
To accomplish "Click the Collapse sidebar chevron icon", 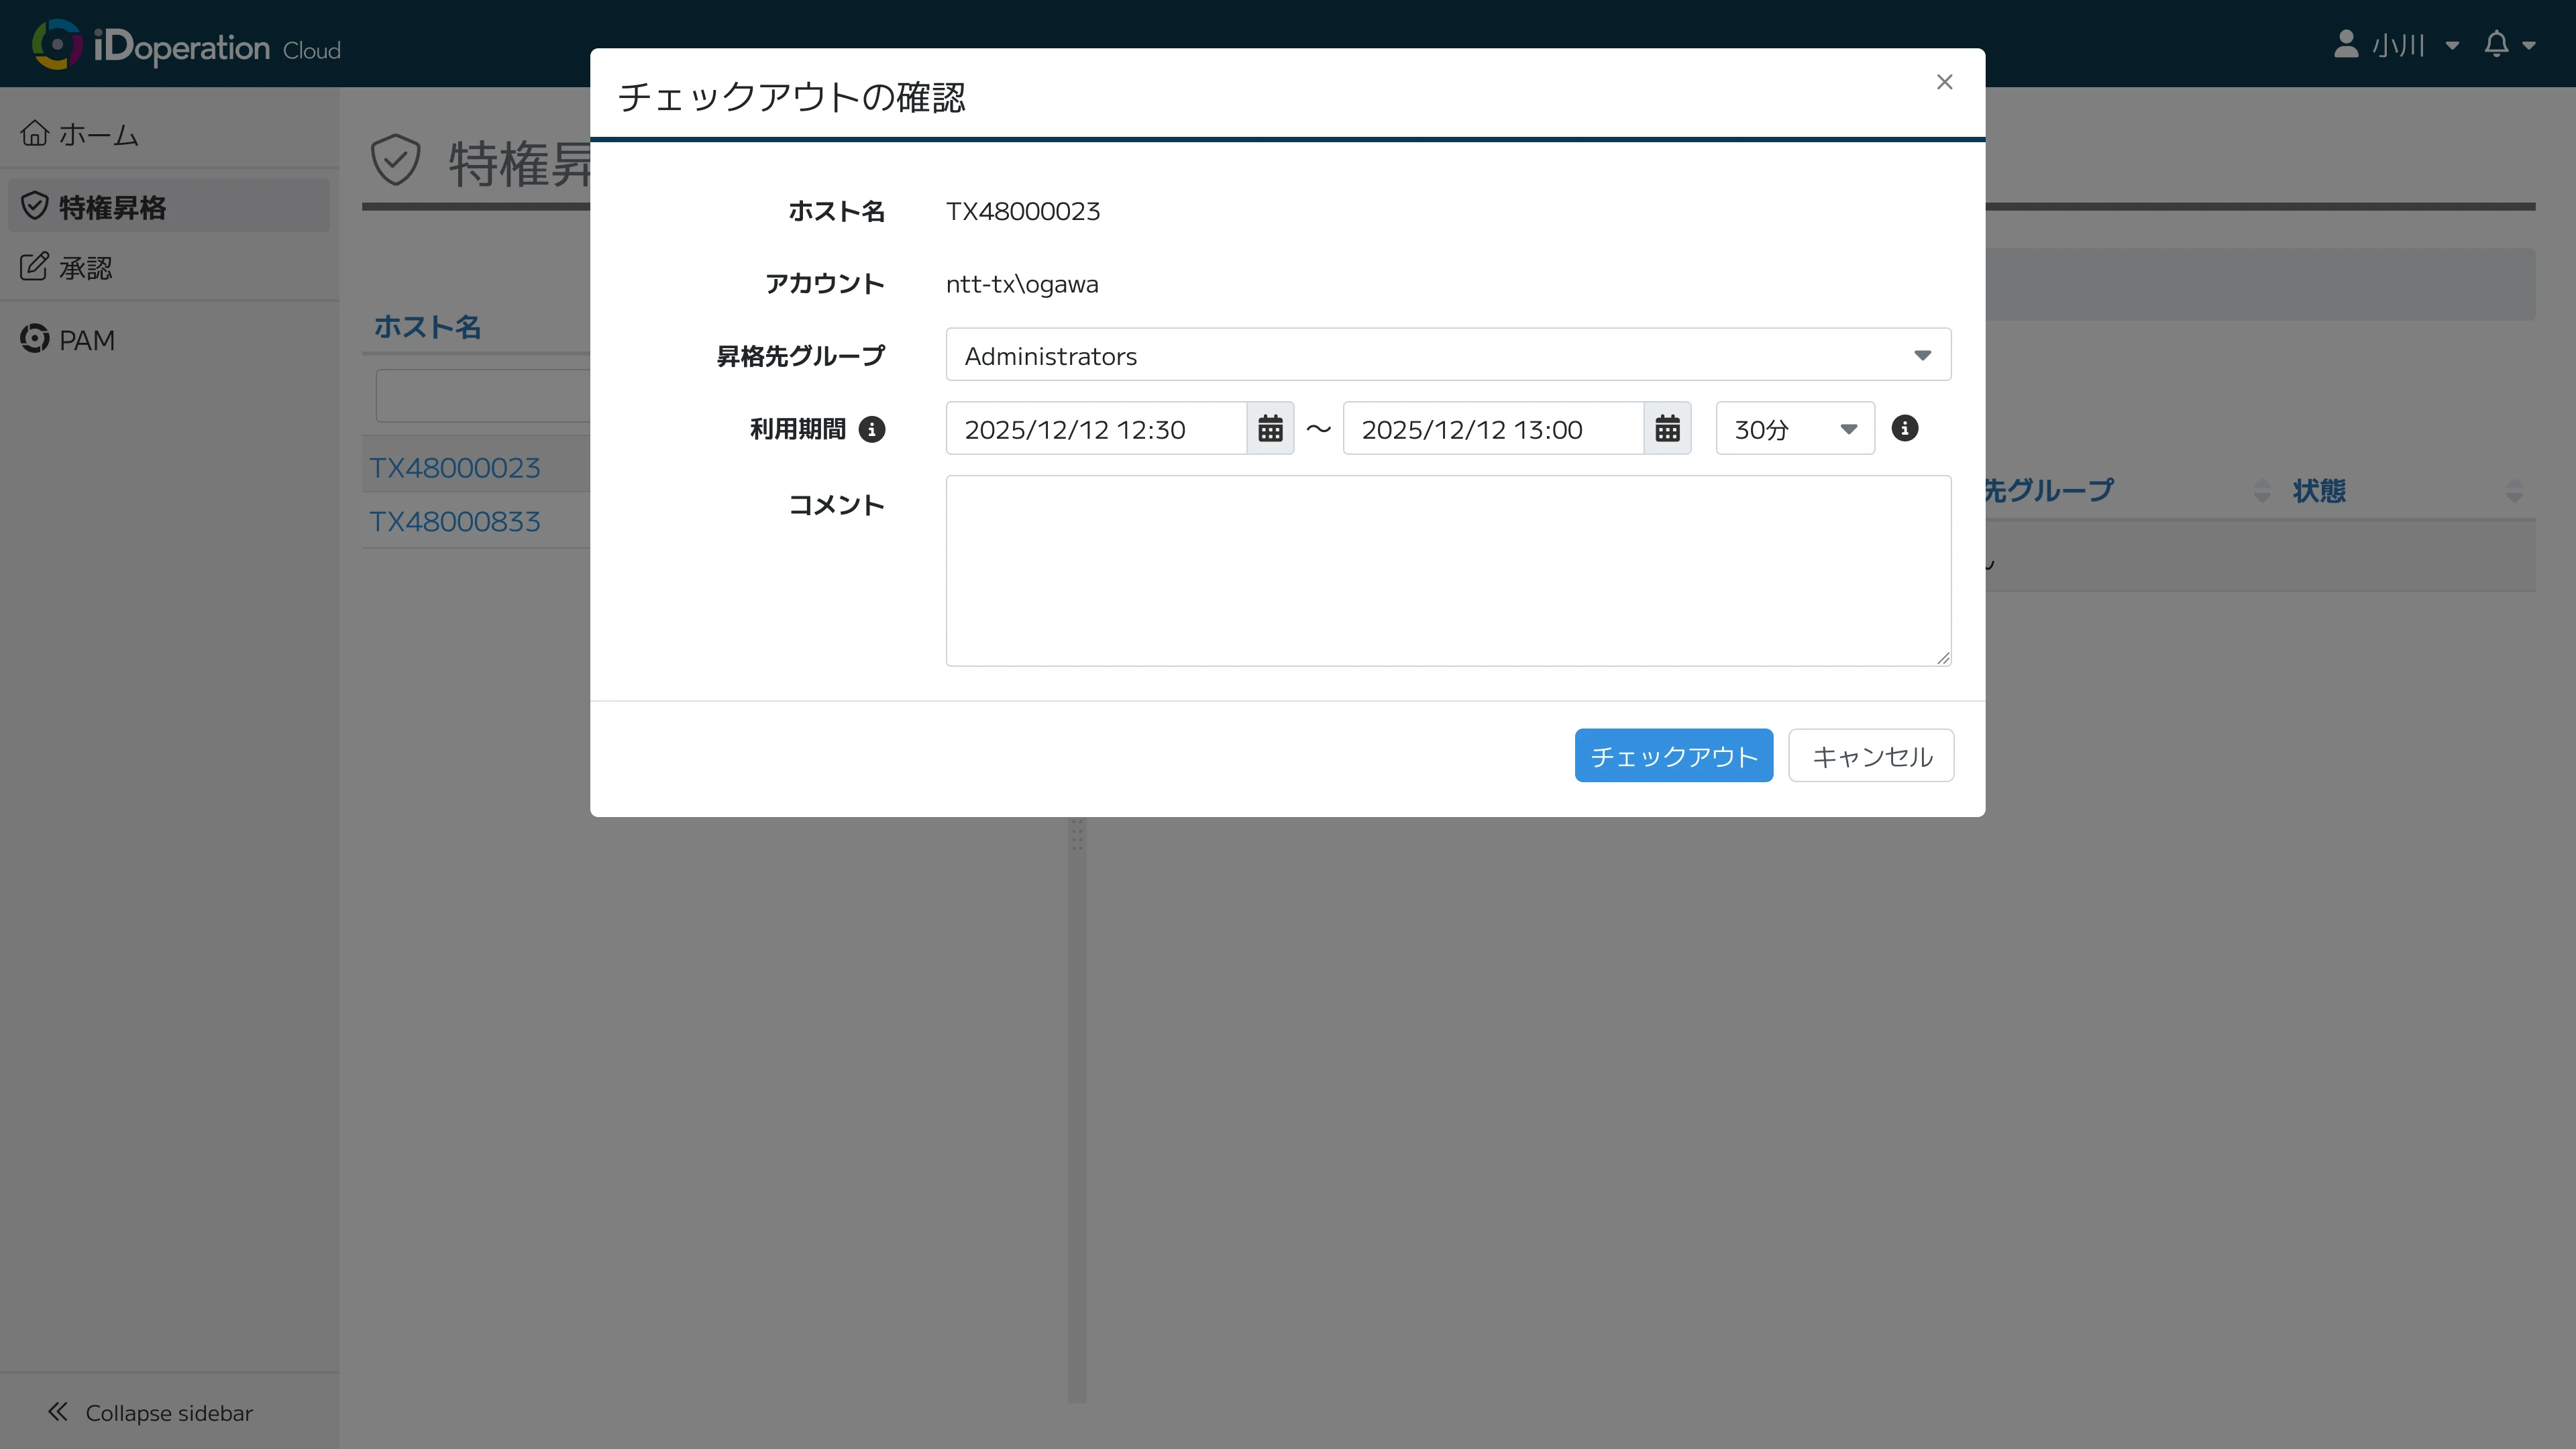I will coord(58,1411).
